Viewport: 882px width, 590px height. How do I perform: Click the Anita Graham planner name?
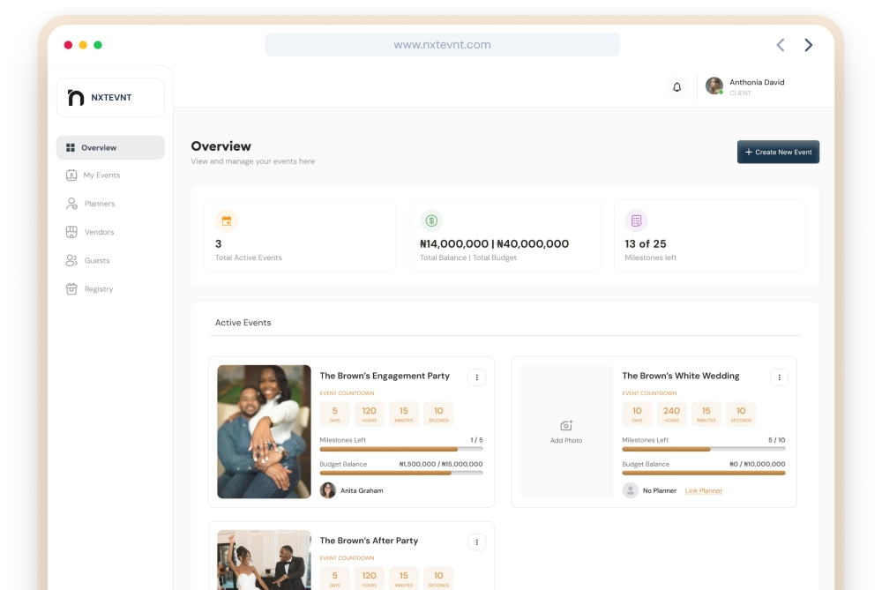pyautogui.click(x=362, y=490)
